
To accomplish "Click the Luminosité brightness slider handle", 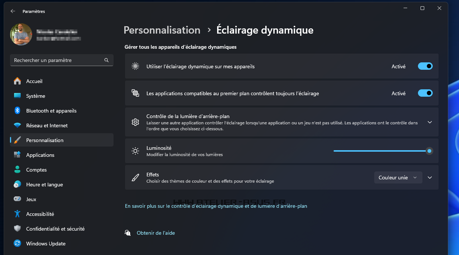I will pyautogui.click(x=429, y=151).
